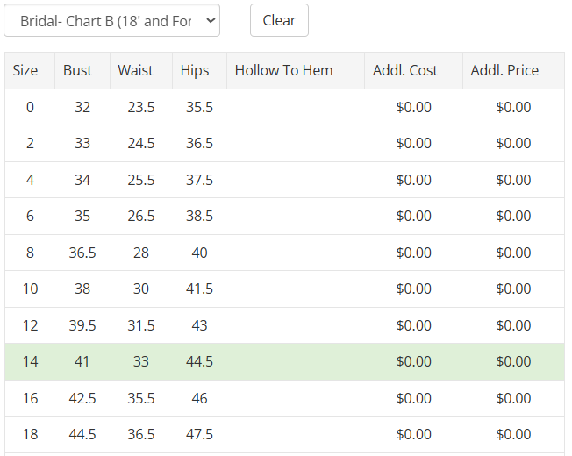Click the Size column header
572x456 pixels.
tap(25, 70)
